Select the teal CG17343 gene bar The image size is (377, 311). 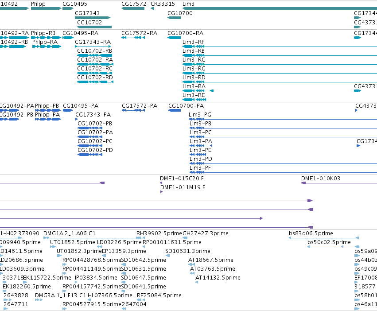pos(93,18)
